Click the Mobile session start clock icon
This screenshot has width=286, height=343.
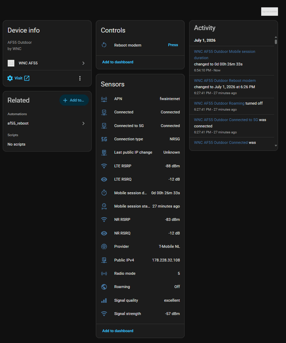(104, 206)
